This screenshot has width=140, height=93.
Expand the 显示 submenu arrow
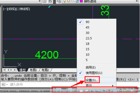point(113,85)
